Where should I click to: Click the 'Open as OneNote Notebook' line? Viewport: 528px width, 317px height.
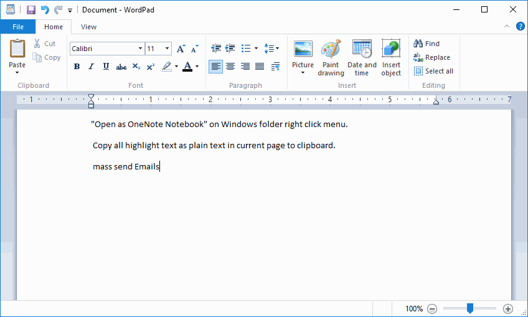click(x=219, y=125)
